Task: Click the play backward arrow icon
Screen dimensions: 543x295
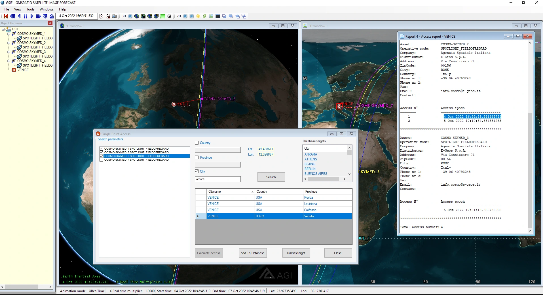Action: [19, 16]
